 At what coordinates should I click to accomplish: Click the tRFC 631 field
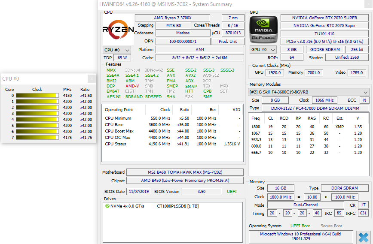363,213
